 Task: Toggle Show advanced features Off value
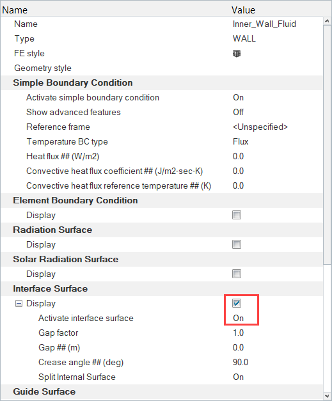pos(238,113)
